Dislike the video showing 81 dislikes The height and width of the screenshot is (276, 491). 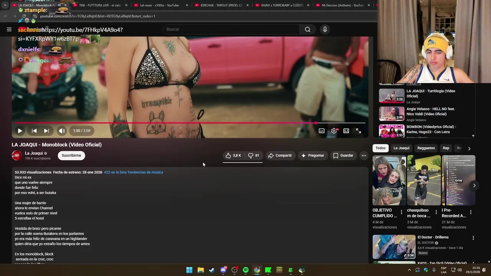(x=254, y=155)
